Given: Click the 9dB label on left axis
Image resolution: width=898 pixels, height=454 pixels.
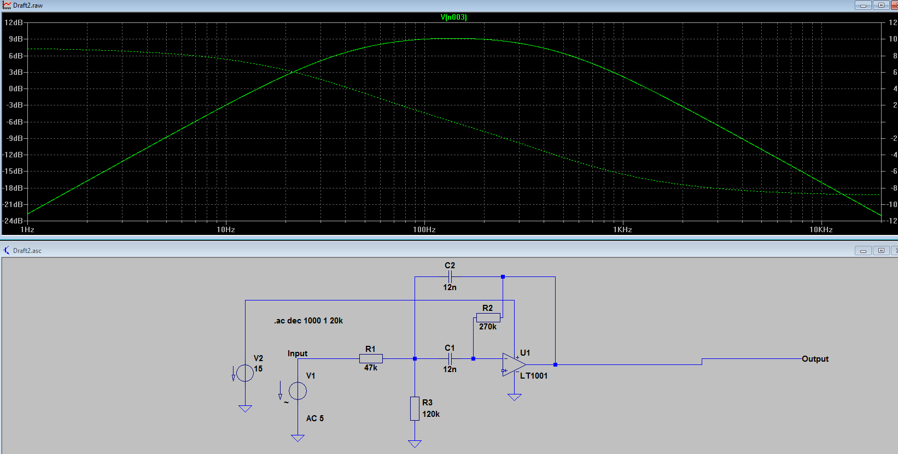Looking at the screenshot, I should (16, 39).
